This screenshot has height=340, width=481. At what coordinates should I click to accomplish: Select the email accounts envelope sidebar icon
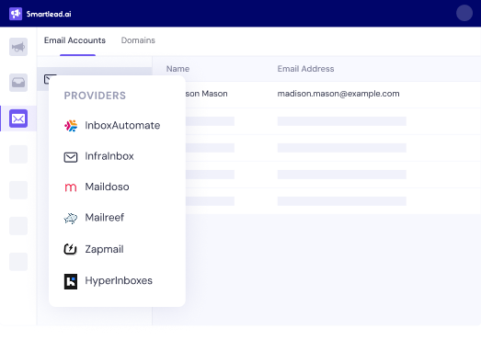(18, 119)
